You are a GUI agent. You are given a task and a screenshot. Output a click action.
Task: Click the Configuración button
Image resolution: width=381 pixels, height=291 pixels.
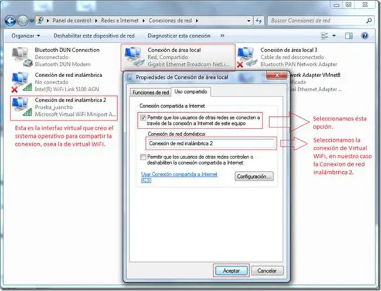coord(254,176)
